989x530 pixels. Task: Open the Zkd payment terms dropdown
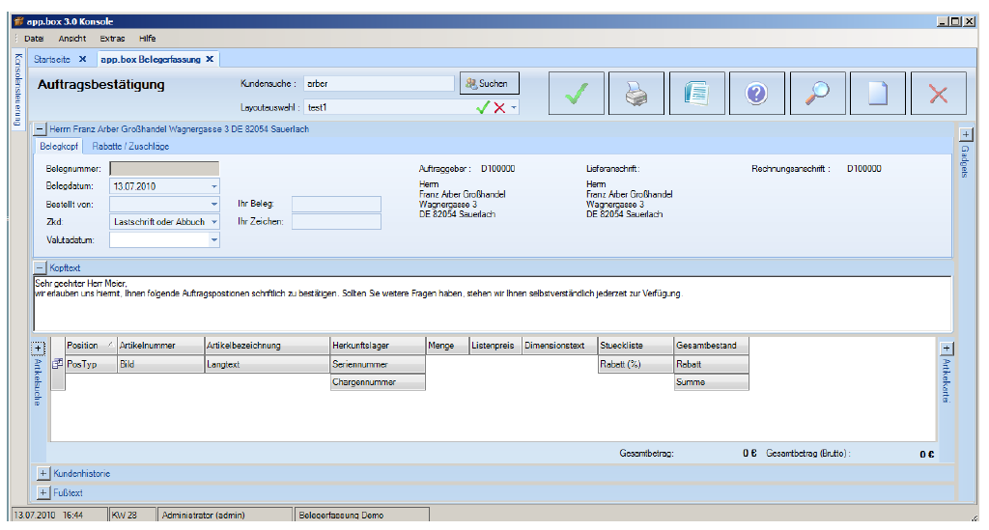pyautogui.click(x=213, y=222)
